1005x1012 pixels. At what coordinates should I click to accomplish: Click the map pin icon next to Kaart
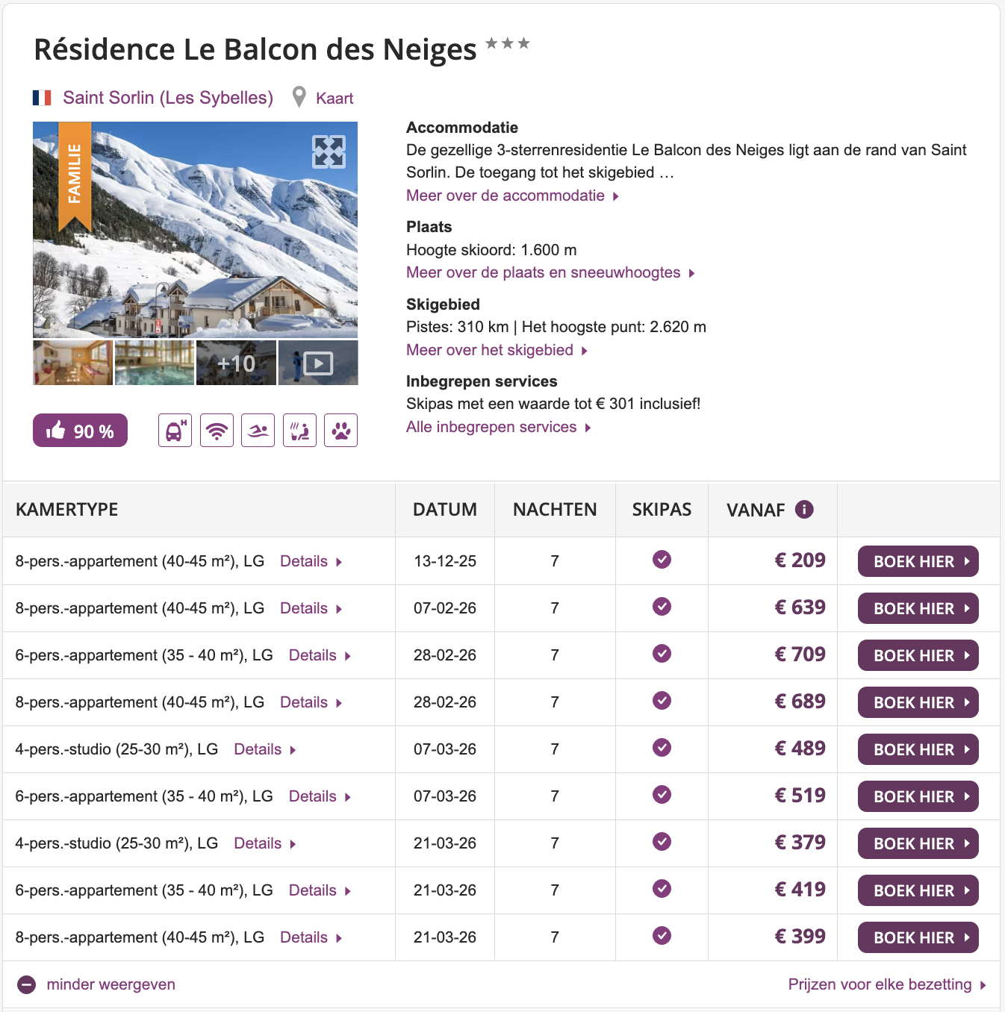(x=299, y=97)
